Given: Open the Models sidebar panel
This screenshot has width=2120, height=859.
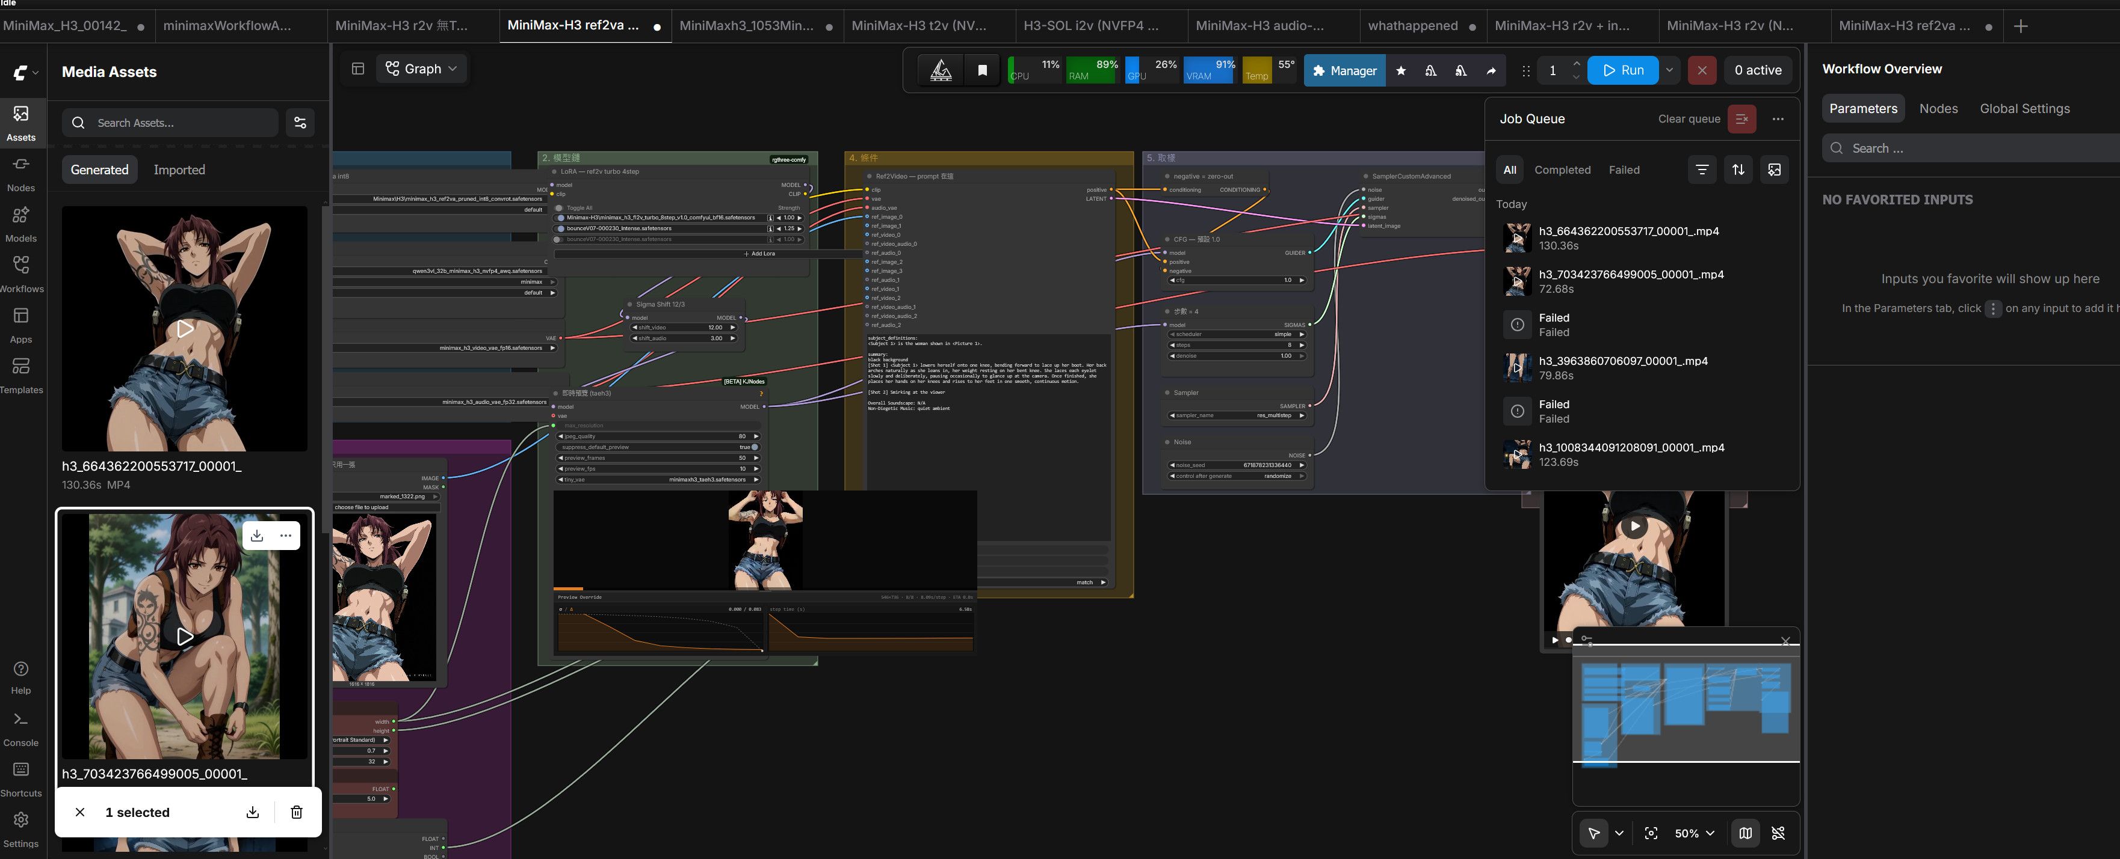Looking at the screenshot, I should point(22,224).
